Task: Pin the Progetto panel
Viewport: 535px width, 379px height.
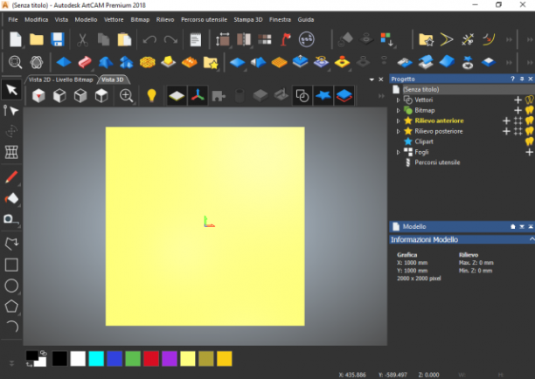Action: (522, 79)
